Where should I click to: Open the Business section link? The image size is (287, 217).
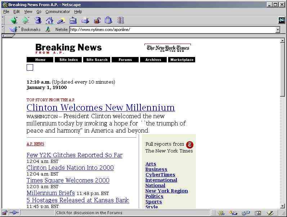click(x=156, y=169)
